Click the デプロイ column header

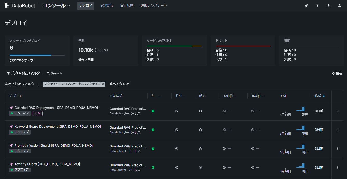coord(16,96)
